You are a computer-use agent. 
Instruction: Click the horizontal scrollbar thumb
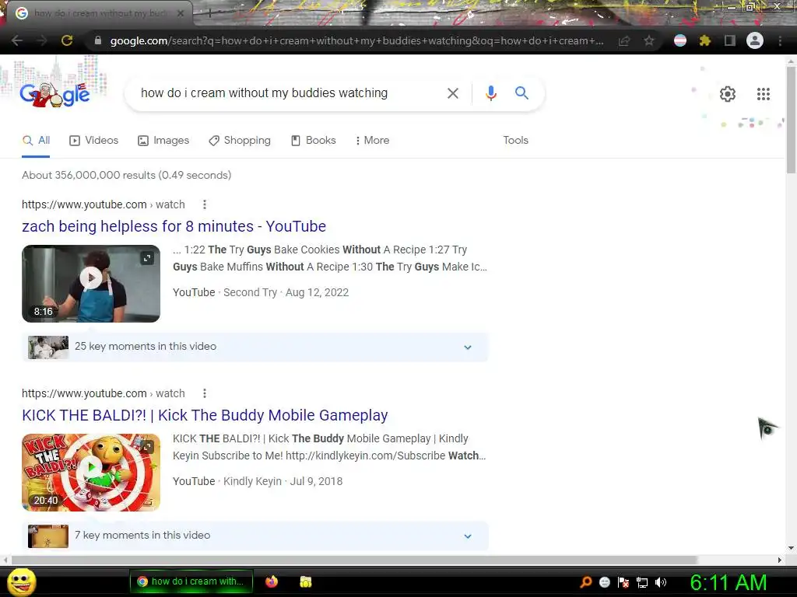(354, 560)
